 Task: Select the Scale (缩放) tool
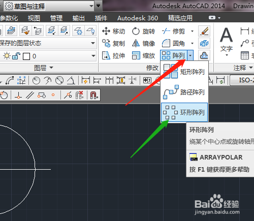click(x=143, y=55)
